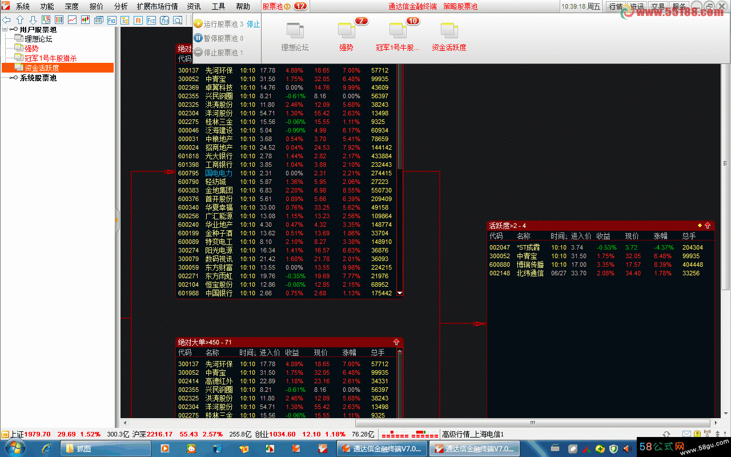Open the 冠军1号牛股 pool card
The image size is (731, 457).
pyautogui.click(x=398, y=37)
